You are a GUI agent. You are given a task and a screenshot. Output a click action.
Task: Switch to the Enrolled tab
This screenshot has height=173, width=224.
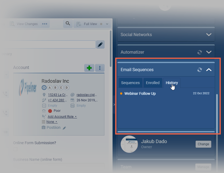click(153, 83)
